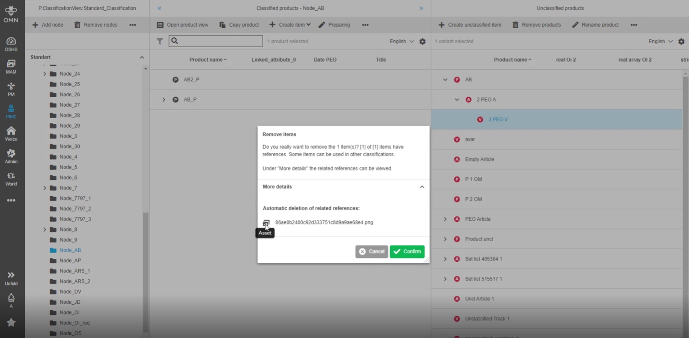Expand the PEO Article row
Image resolution: width=689 pixels, height=338 pixels.
point(445,219)
